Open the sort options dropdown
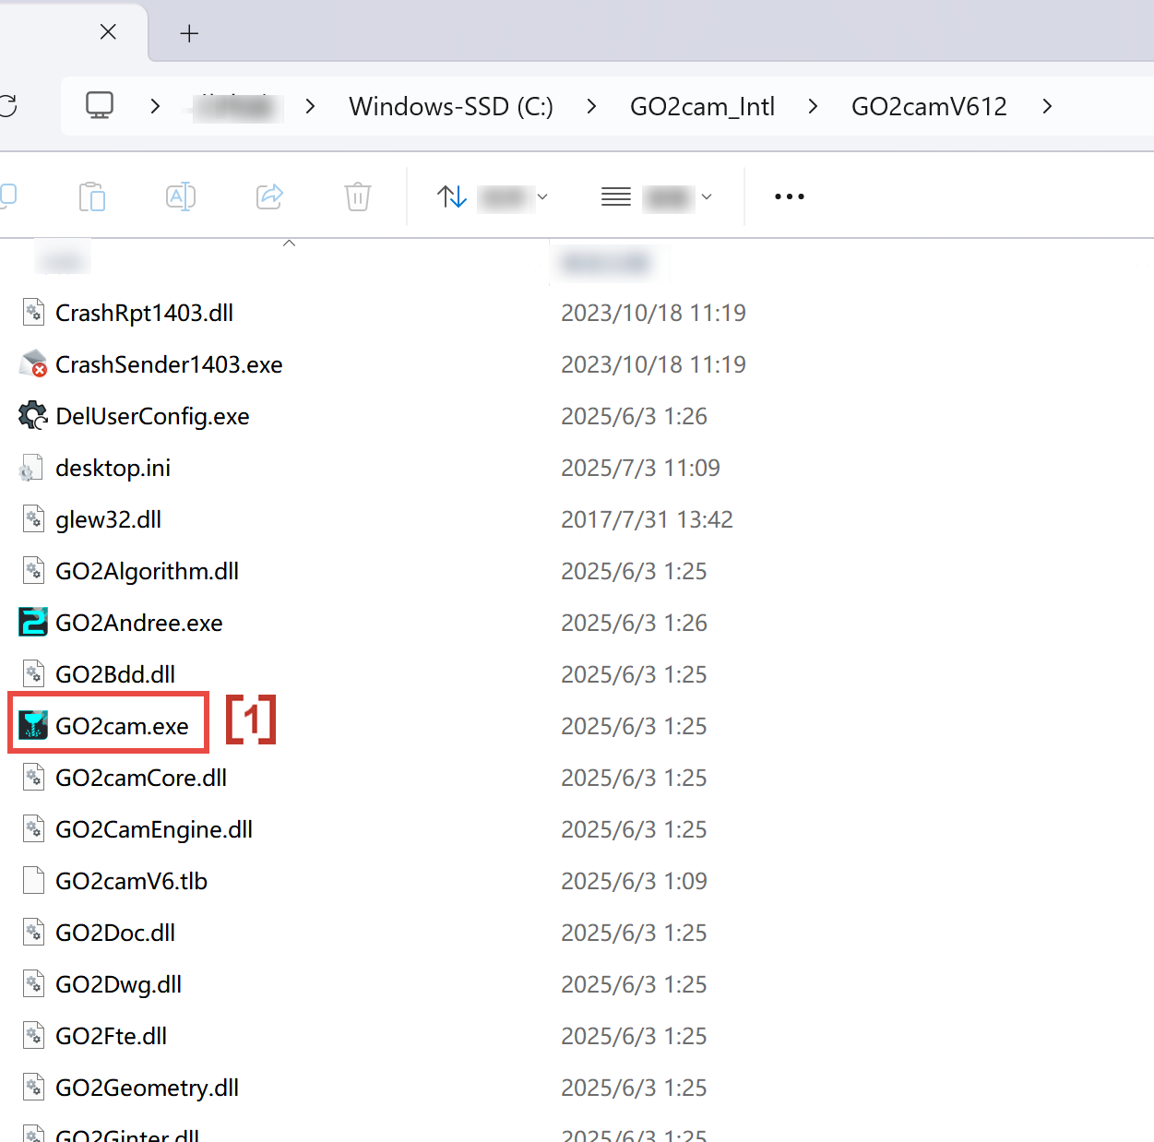Screen dimensions: 1154x1142 pos(492,196)
